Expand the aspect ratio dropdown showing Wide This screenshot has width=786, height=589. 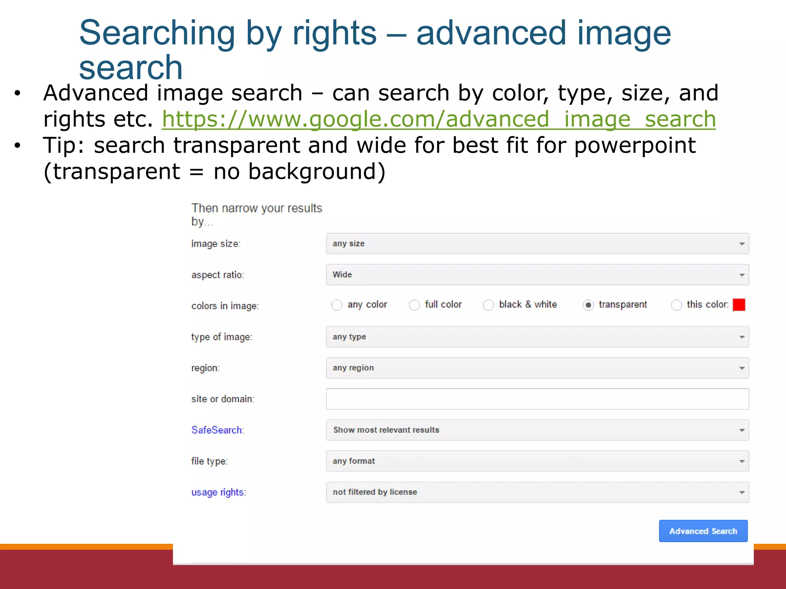click(537, 274)
